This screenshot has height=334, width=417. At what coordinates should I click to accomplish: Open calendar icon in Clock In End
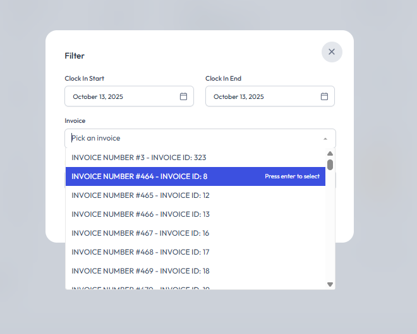click(x=324, y=96)
